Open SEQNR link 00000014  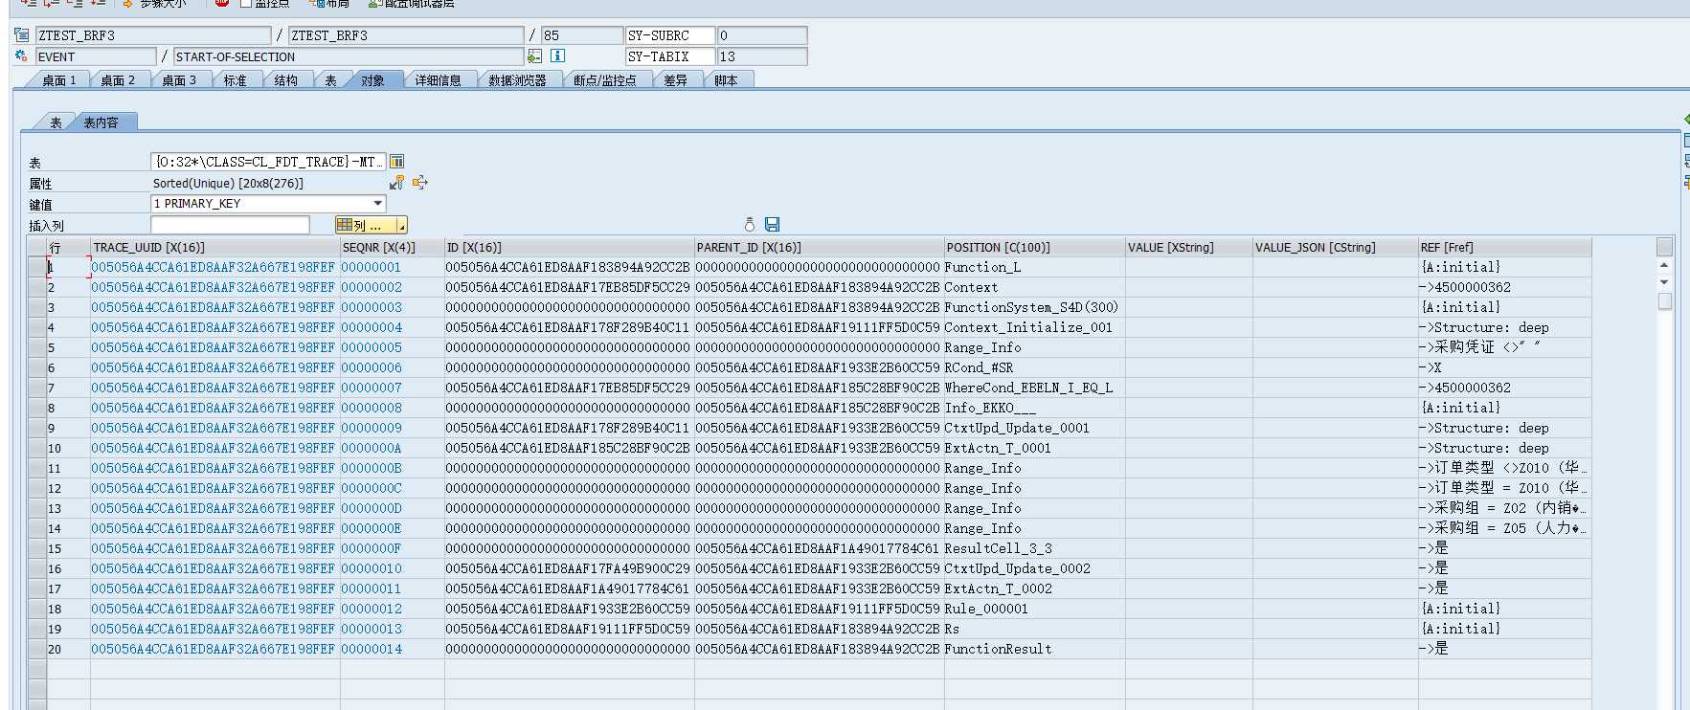(x=372, y=649)
